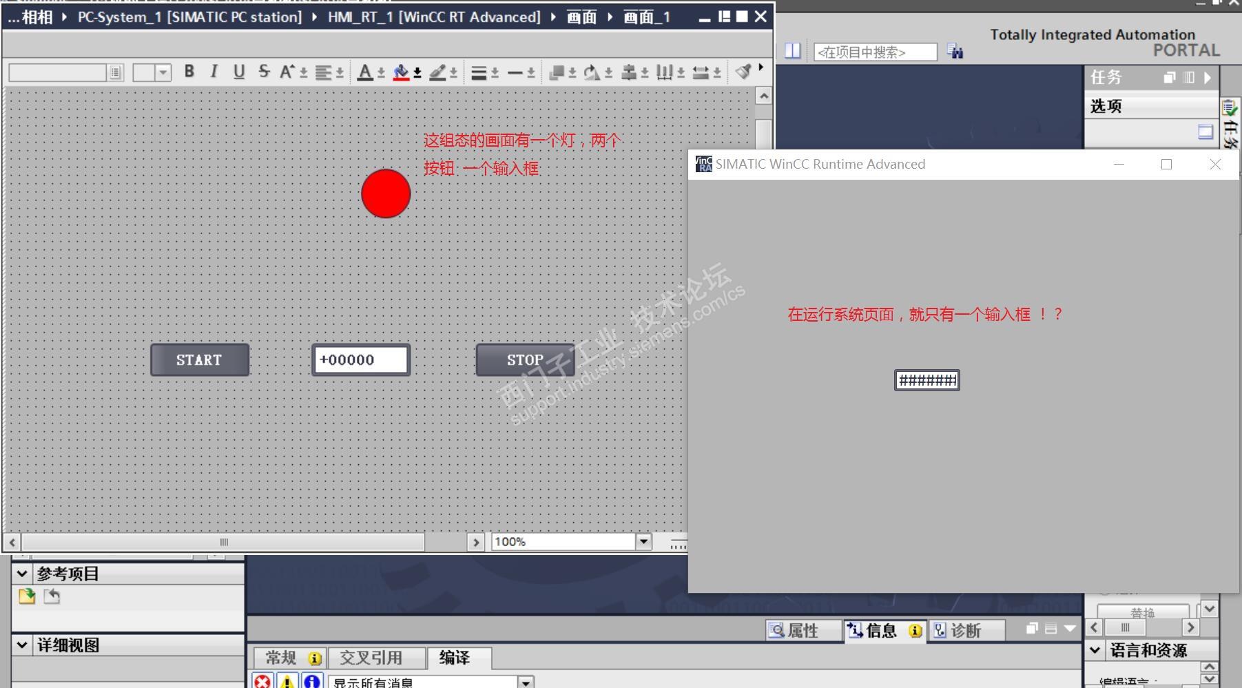Click the text alignment icon

click(x=324, y=72)
